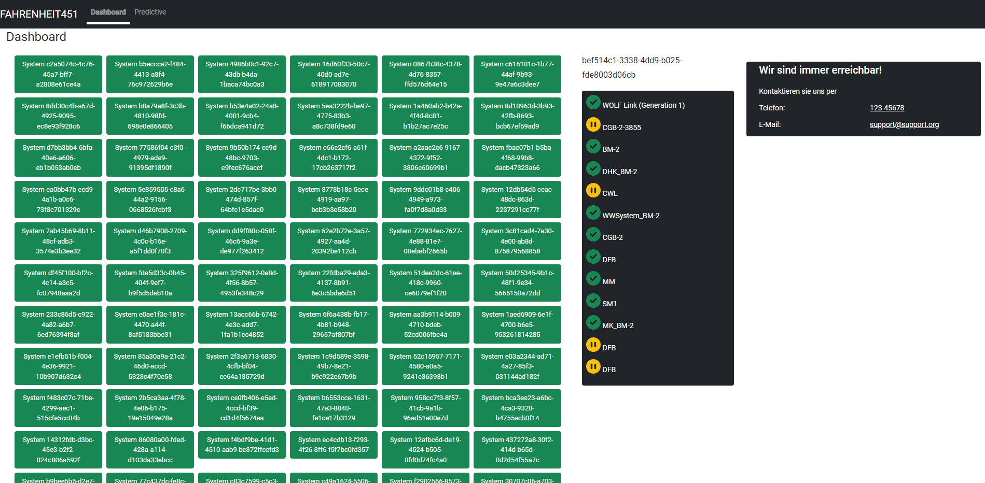985x483 pixels.
Task: Click System df45f100 tile
Action: click(x=59, y=283)
